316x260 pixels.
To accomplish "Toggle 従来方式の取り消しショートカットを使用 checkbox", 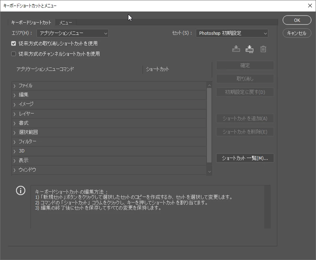I will coord(13,43).
